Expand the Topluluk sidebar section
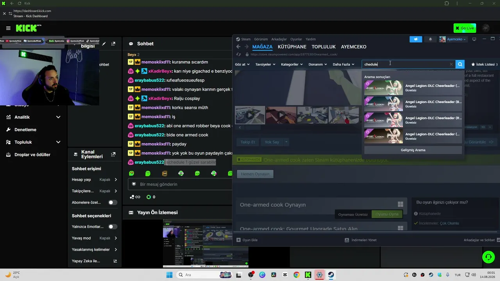This screenshot has width=500, height=281. point(34,142)
